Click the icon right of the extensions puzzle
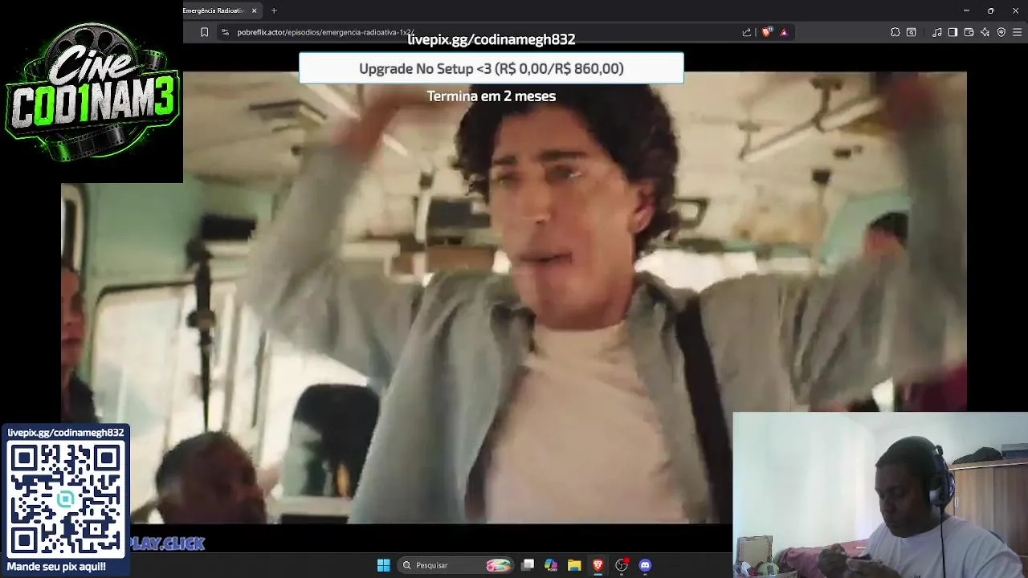 point(912,32)
